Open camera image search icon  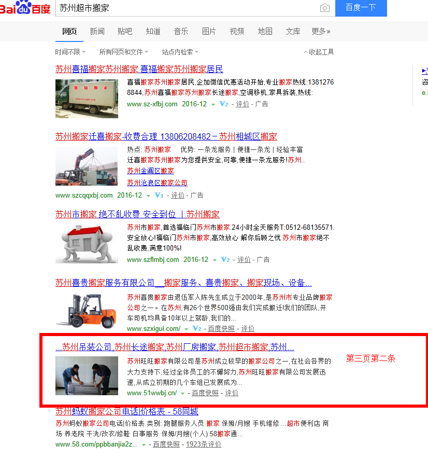click(x=324, y=8)
